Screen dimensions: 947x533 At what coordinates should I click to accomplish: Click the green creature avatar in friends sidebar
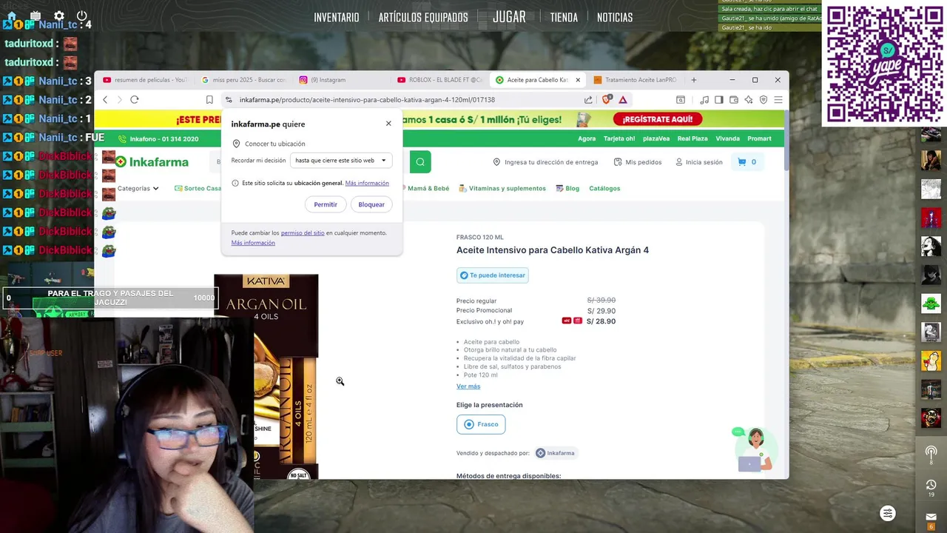click(931, 303)
